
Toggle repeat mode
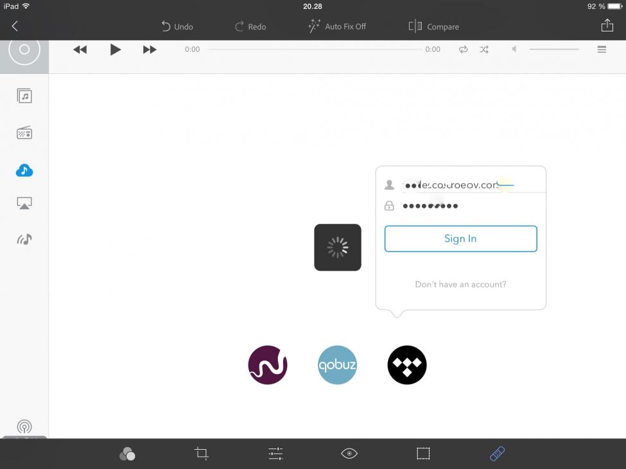463,49
